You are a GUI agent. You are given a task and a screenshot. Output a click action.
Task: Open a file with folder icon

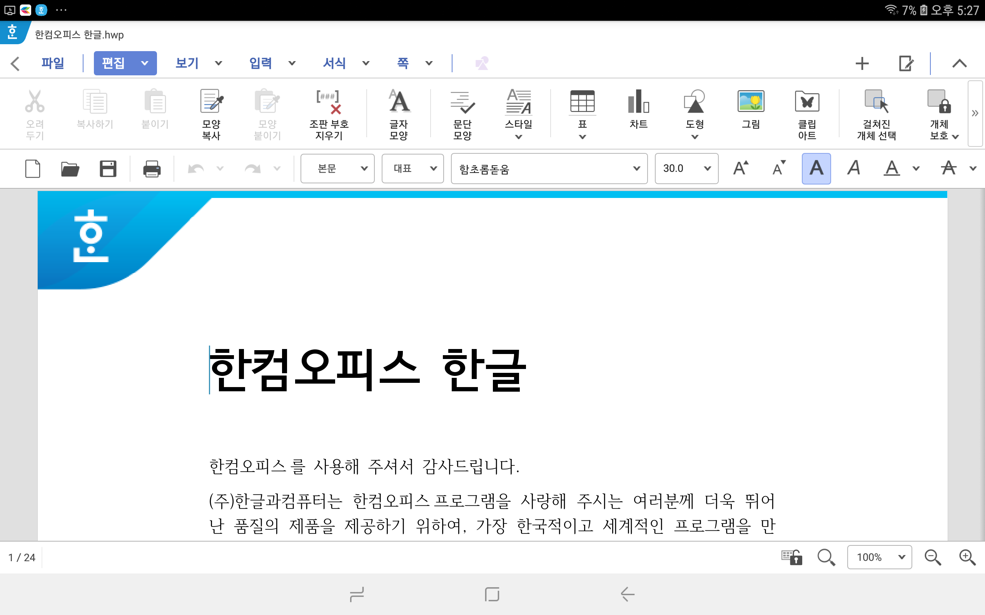pyautogui.click(x=70, y=169)
